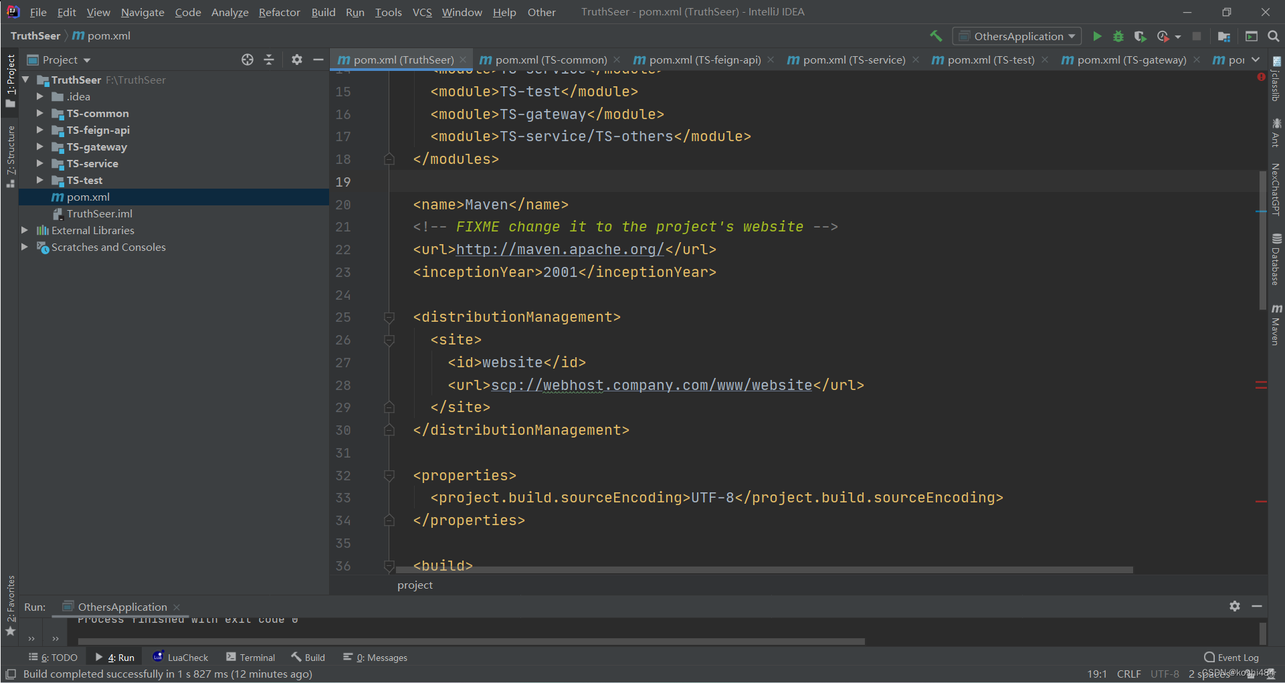Open Search Everywhere magnifier icon
Screen dimensions: 1285x683
1274,36
